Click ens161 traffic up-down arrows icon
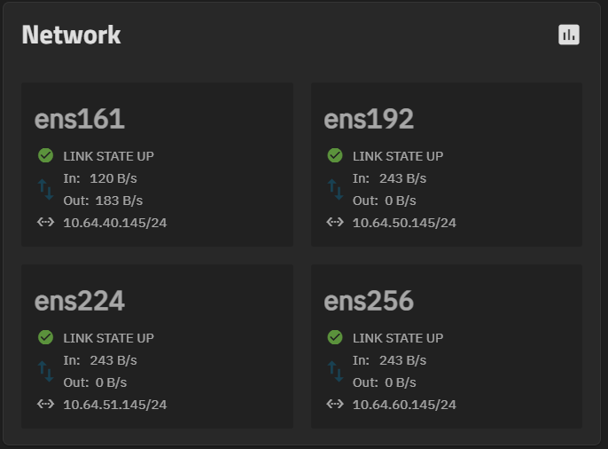Screen dimensions: 608x449 (46, 189)
